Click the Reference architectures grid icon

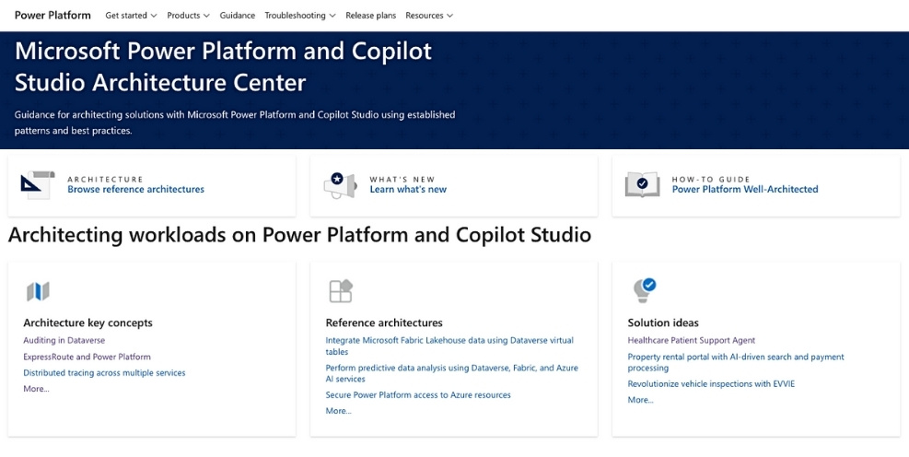[341, 291]
